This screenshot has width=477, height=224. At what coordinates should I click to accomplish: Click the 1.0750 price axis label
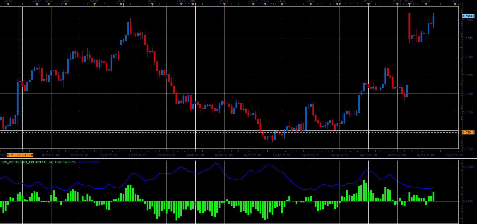pos(468,75)
